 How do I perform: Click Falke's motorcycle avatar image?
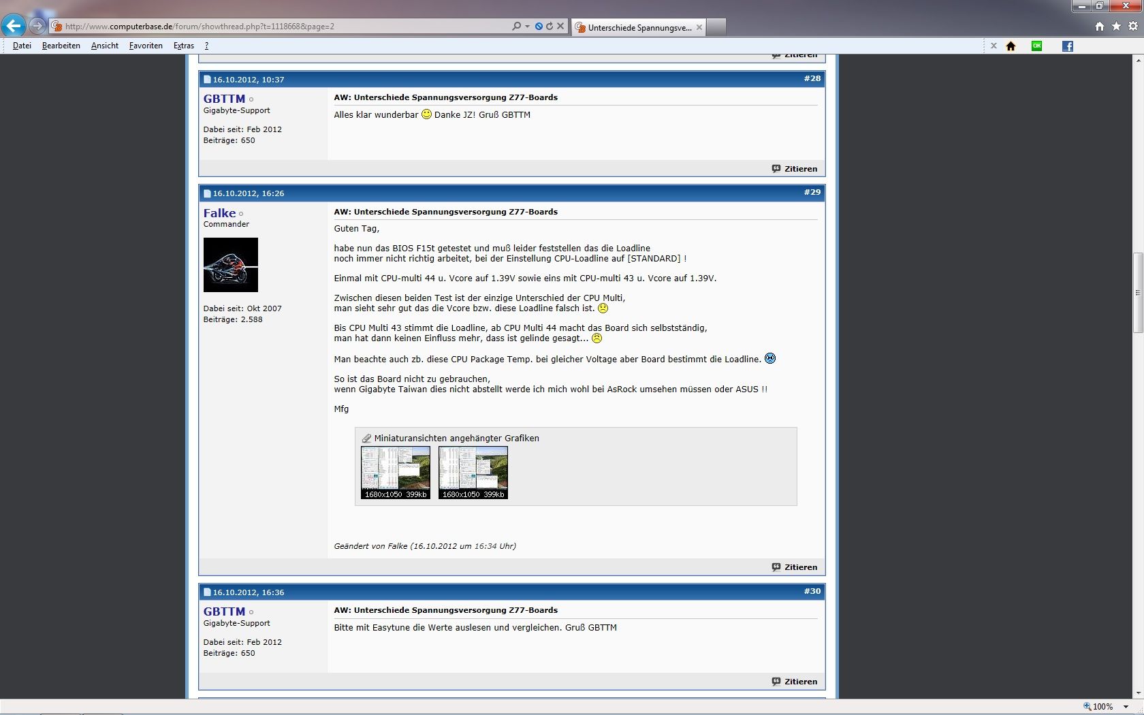pyautogui.click(x=231, y=265)
